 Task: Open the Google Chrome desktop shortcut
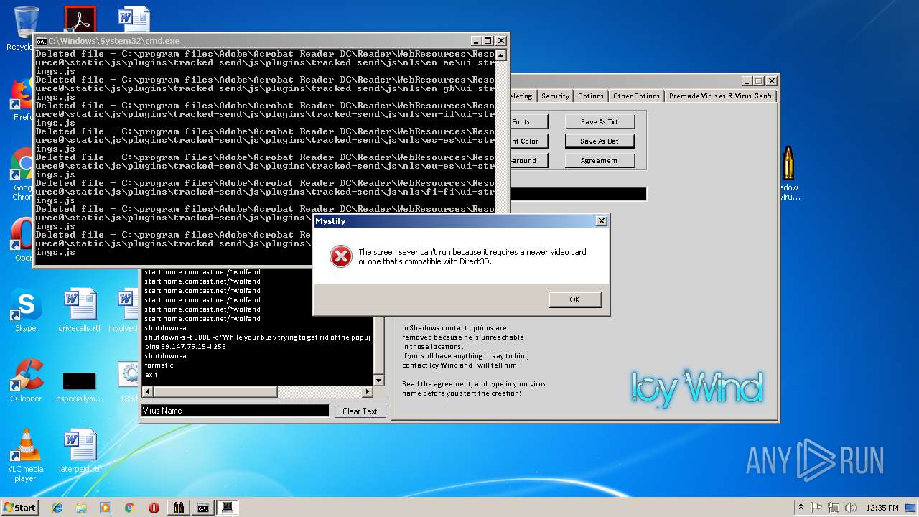click(x=22, y=174)
